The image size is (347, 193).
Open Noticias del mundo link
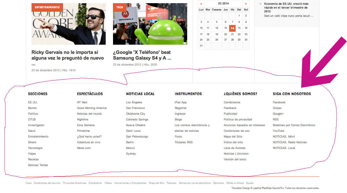[x=89, y=114]
